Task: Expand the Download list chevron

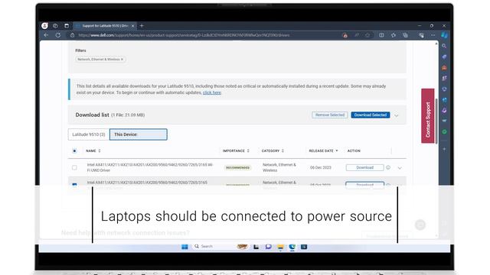Action: point(397,115)
